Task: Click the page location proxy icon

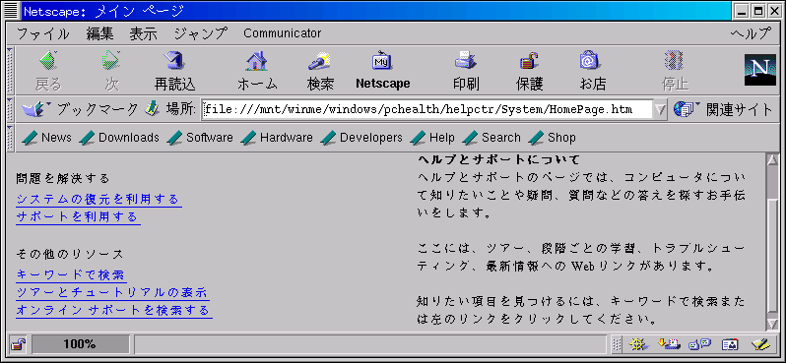Action: point(152,108)
